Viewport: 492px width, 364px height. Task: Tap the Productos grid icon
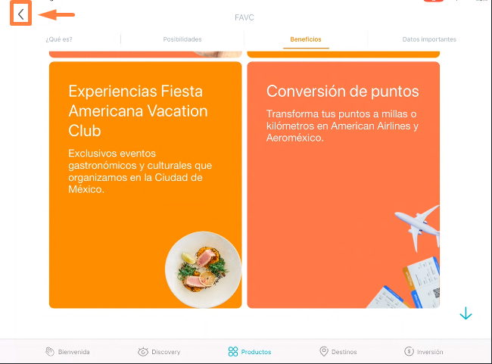click(x=233, y=351)
